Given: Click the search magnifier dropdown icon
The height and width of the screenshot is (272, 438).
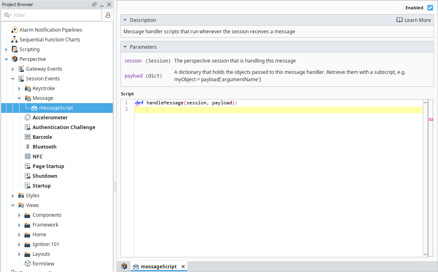Looking at the screenshot, I should coord(8,15).
